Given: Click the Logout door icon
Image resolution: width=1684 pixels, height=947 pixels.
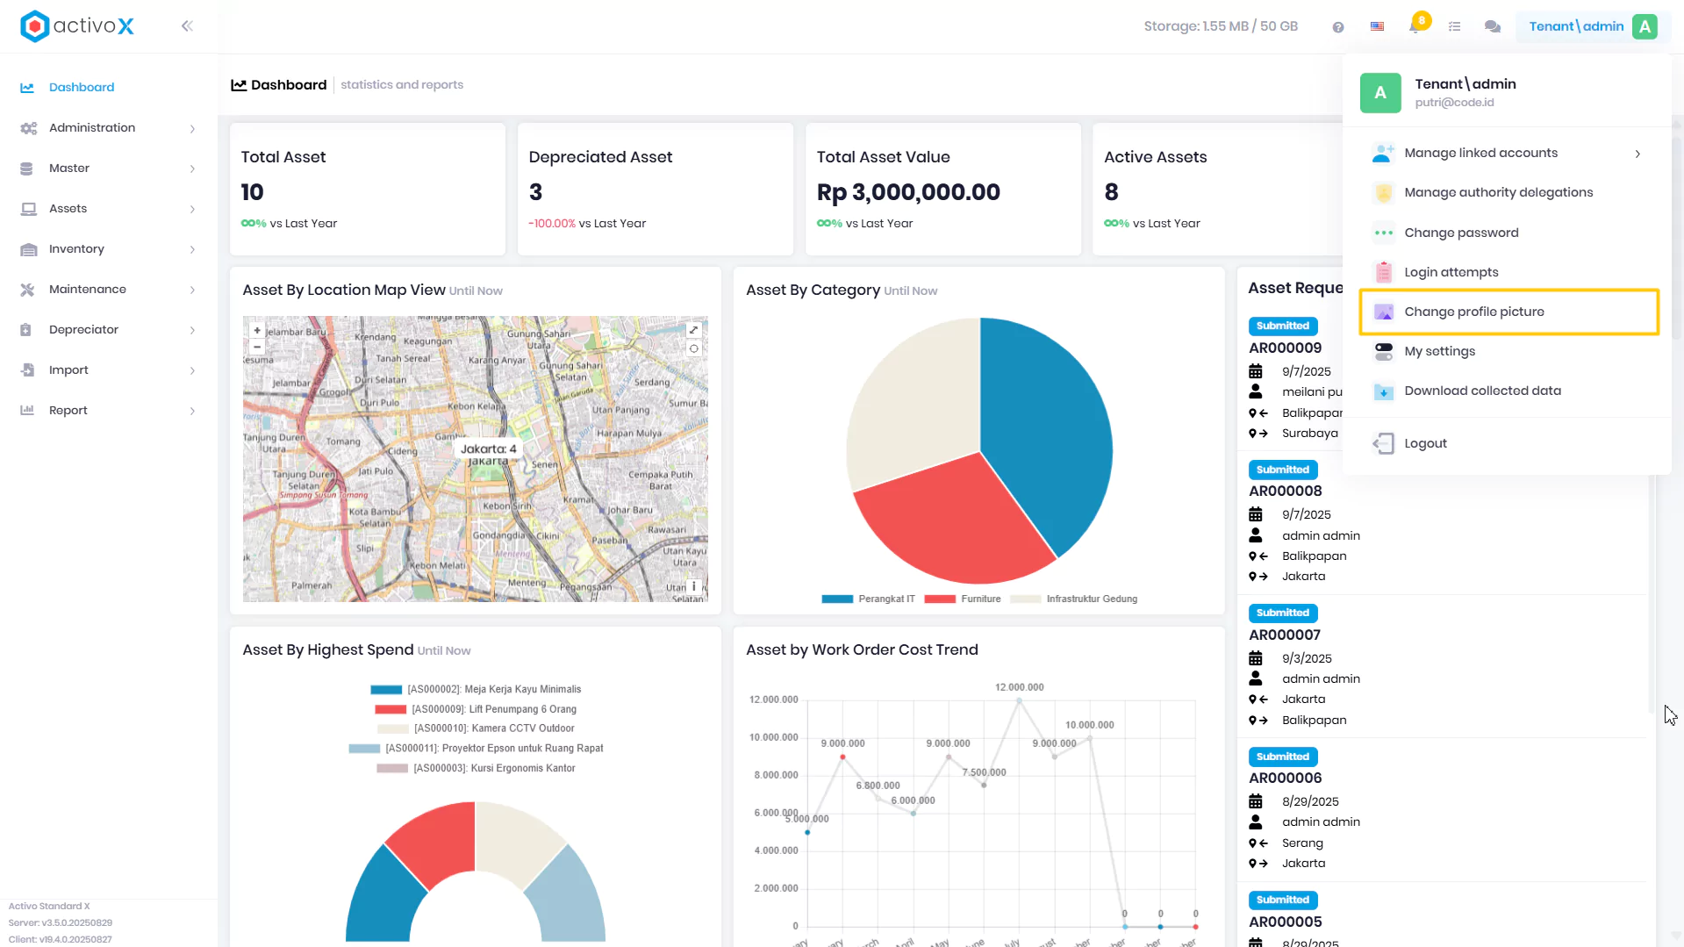Looking at the screenshot, I should click(1384, 444).
